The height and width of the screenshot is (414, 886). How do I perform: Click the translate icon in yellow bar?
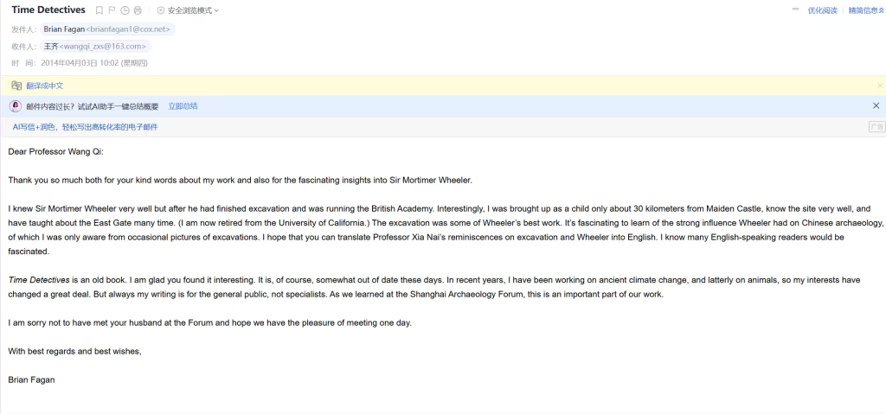coord(16,86)
